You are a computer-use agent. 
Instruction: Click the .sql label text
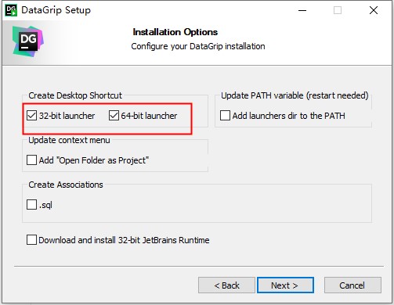point(45,205)
